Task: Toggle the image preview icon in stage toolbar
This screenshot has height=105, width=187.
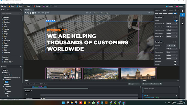Action: (33, 13)
